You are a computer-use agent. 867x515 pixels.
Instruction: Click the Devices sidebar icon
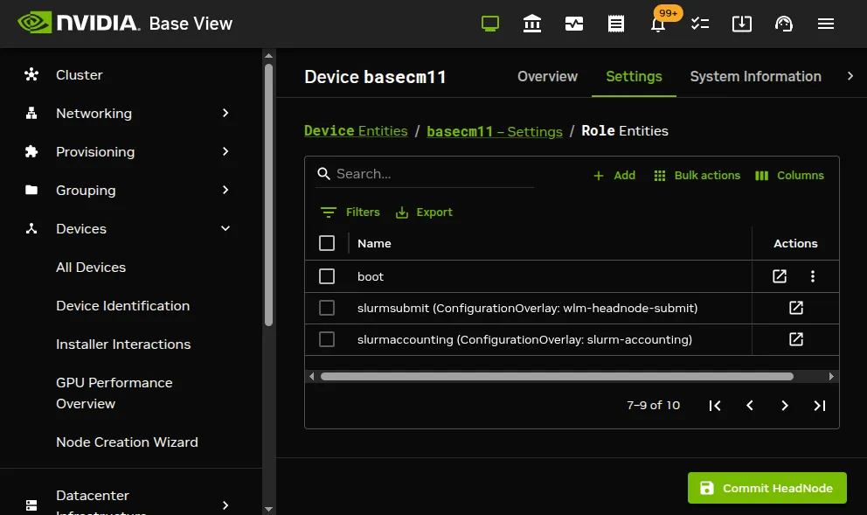[x=31, y=228]
